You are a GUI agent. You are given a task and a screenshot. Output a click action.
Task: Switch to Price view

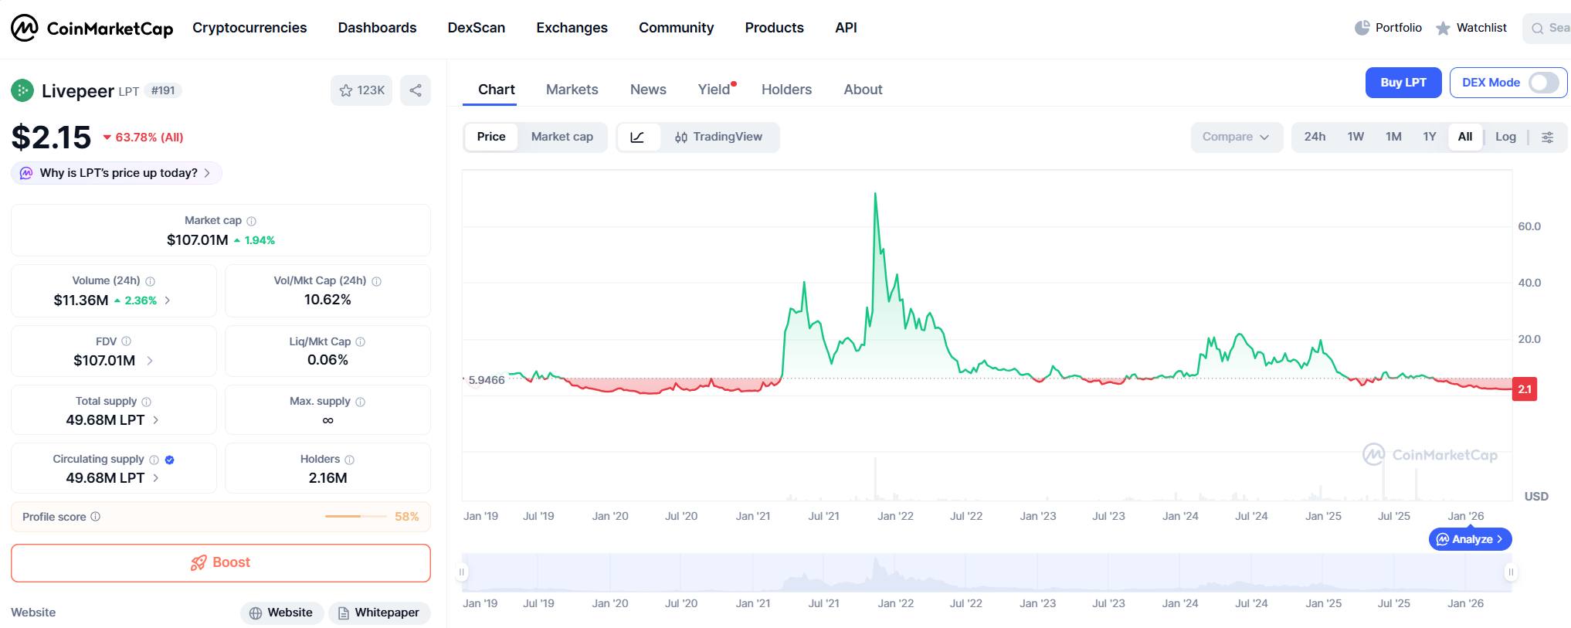click(491, 137)
